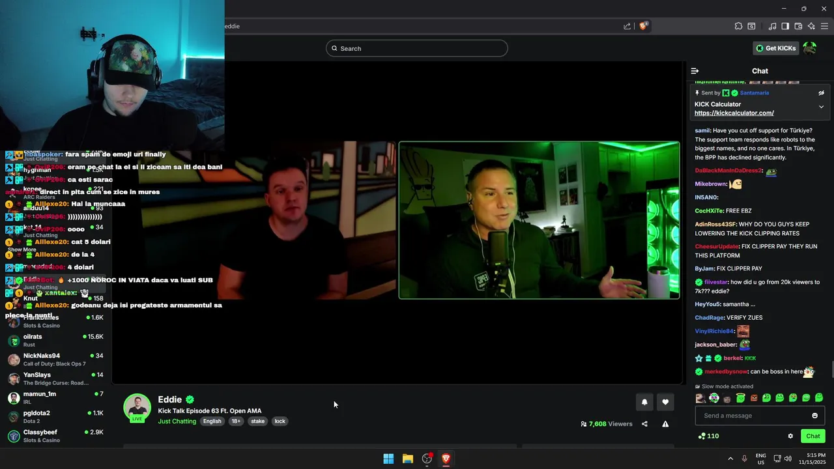Open the tab search icon
This screenshot has width=834, height=469.
pos(751,26)
